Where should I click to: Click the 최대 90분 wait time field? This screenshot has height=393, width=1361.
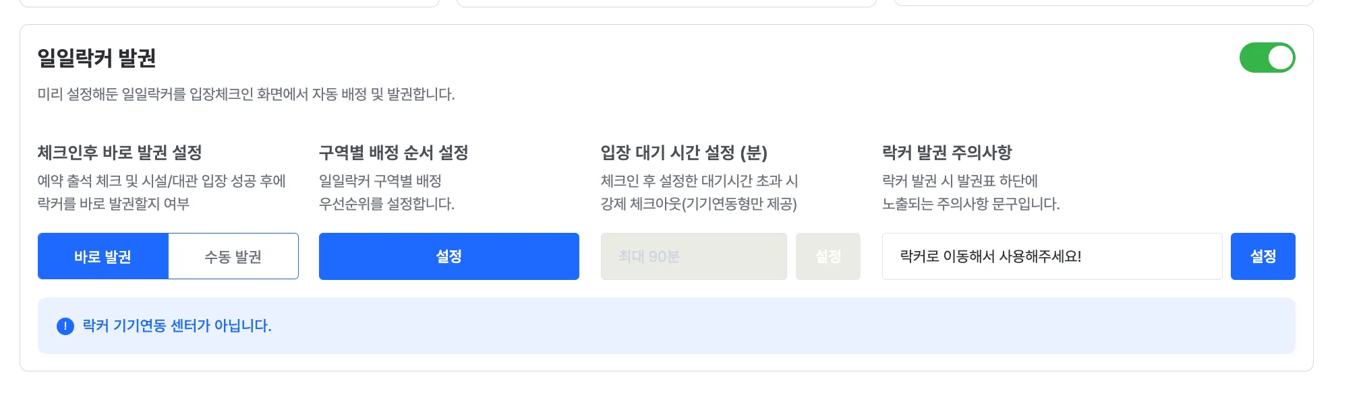[x=693, y=256]
